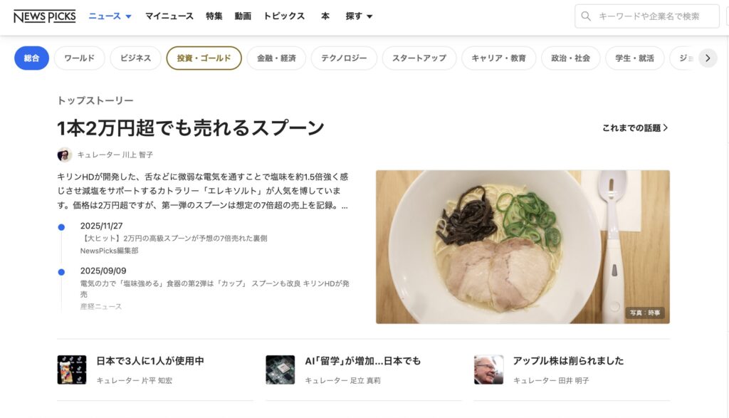This screenshot has height=418, width=729.
Task: Click the NewsPicks logo
Action: click(x=45, y=16)
